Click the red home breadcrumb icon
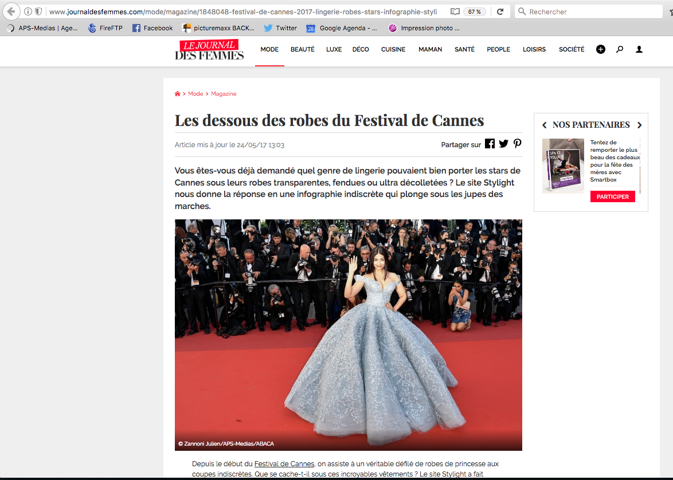 (178, 94)
